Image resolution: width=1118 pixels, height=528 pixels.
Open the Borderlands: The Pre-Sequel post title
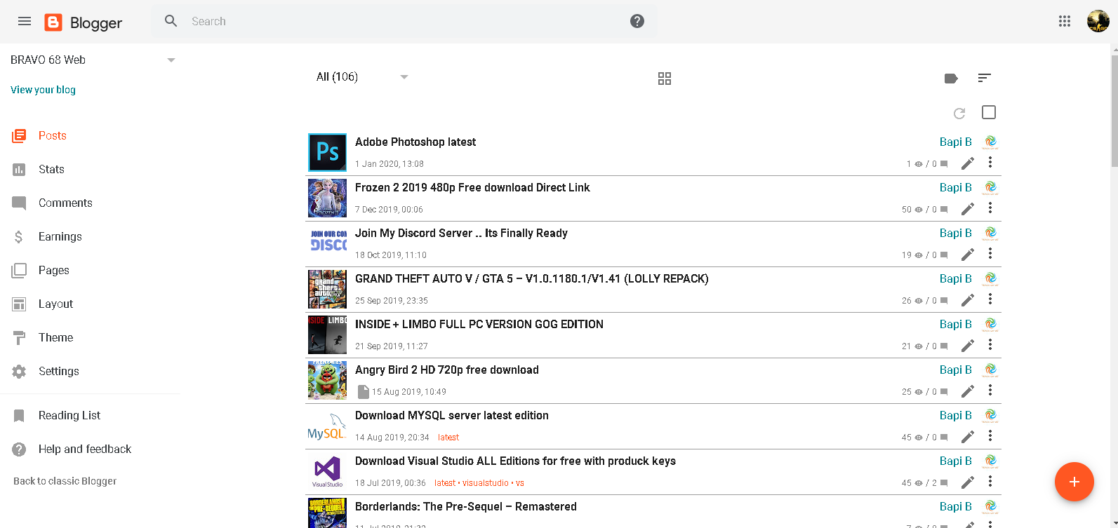pyautogui.click(x=466, y=506)
